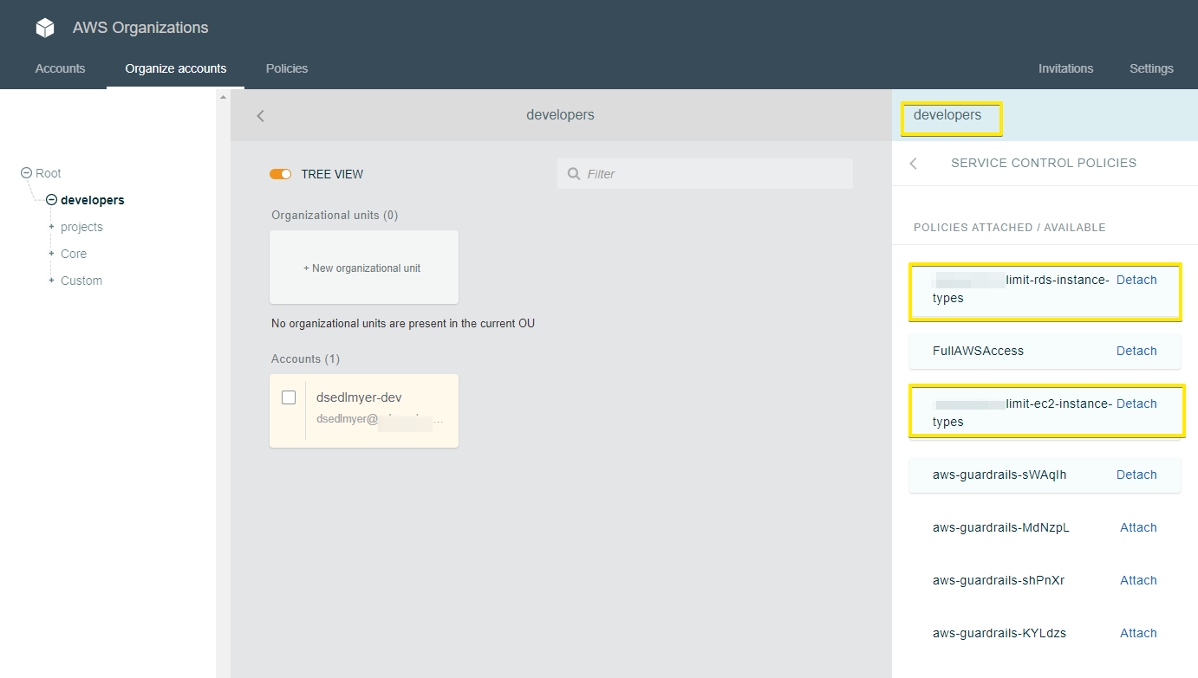This screenshot has width=1198, height=678.
Task: Open the Invitations page
Action: [x=1065, y=68]
